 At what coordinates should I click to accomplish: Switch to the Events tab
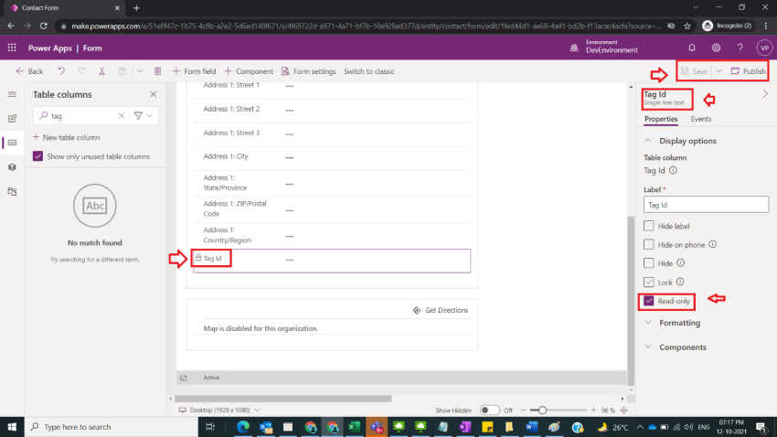(x=701, y=119)
